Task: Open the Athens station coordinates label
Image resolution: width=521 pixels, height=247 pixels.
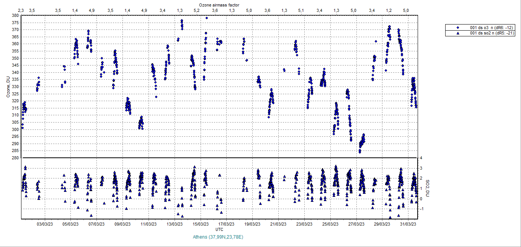Action: coord(218,237)
